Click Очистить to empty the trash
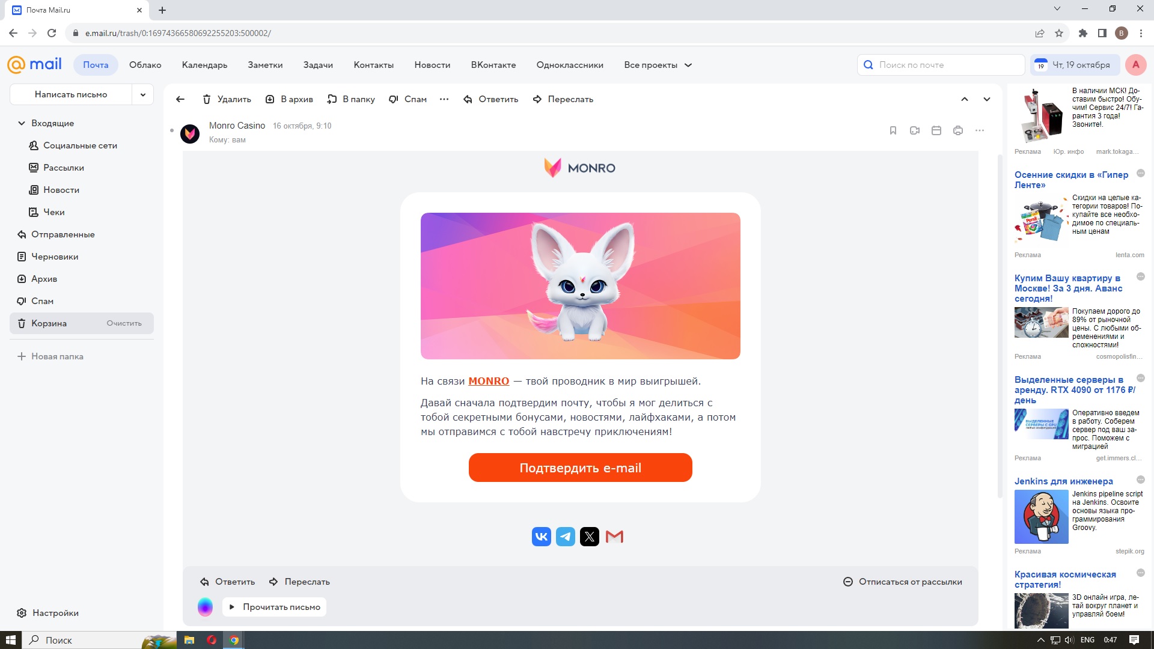The image size is (1154, 649). point(124,323)
